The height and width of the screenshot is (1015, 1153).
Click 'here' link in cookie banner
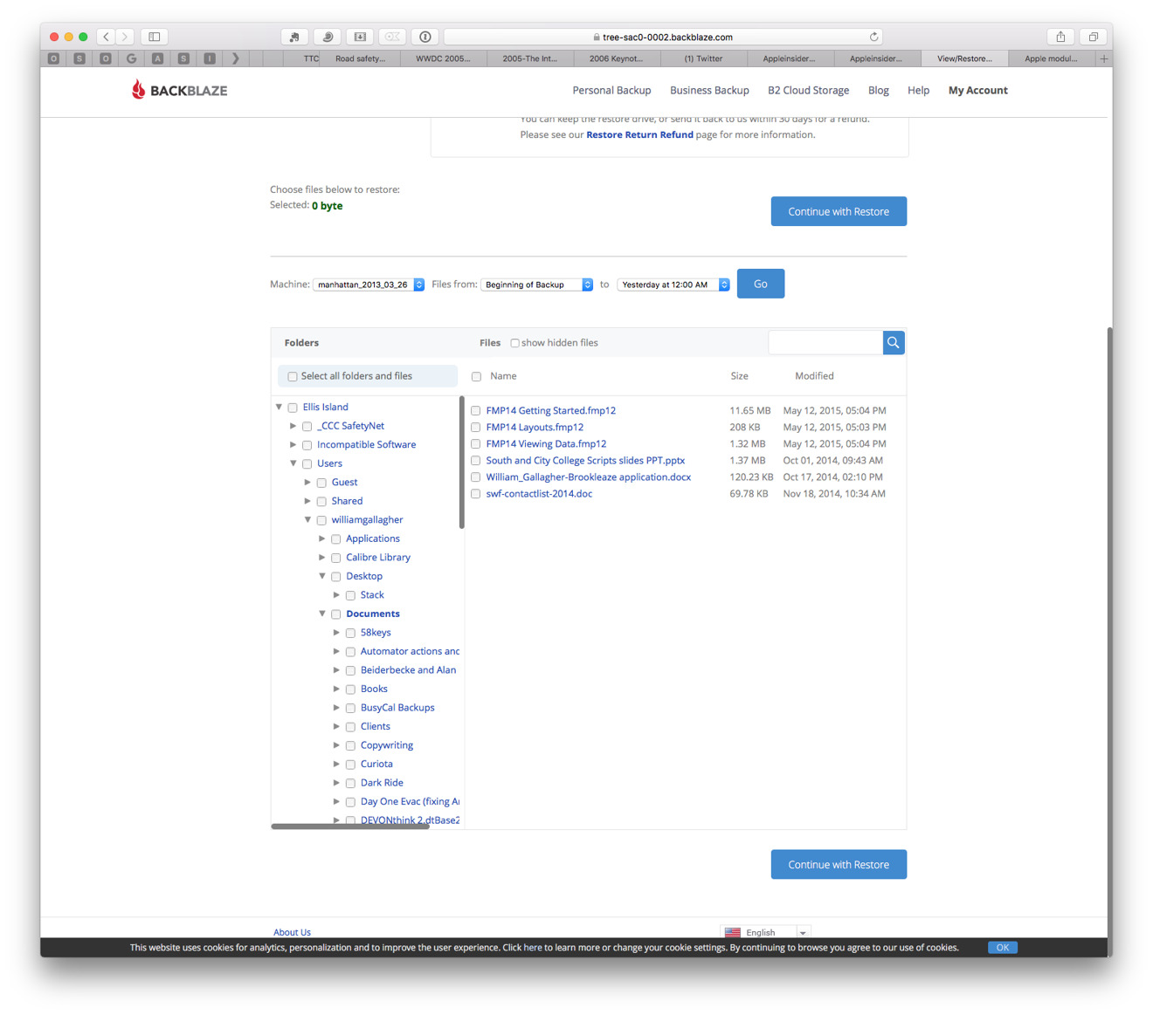pyautogui.click(x=533, y=948)
